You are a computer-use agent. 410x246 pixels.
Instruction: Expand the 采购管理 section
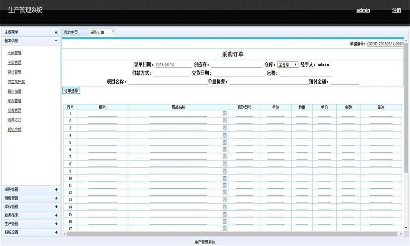click(56, 189)
